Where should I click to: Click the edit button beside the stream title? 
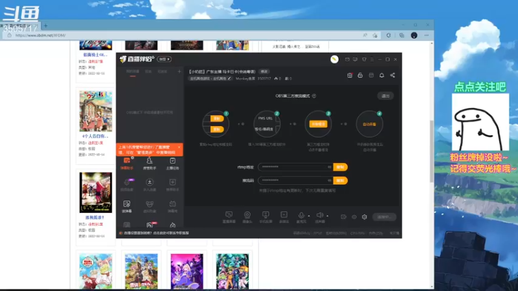click(264, 72)
